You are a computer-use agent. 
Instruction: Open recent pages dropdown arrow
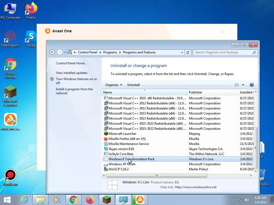pyautogui.click(x=65, y=53)
